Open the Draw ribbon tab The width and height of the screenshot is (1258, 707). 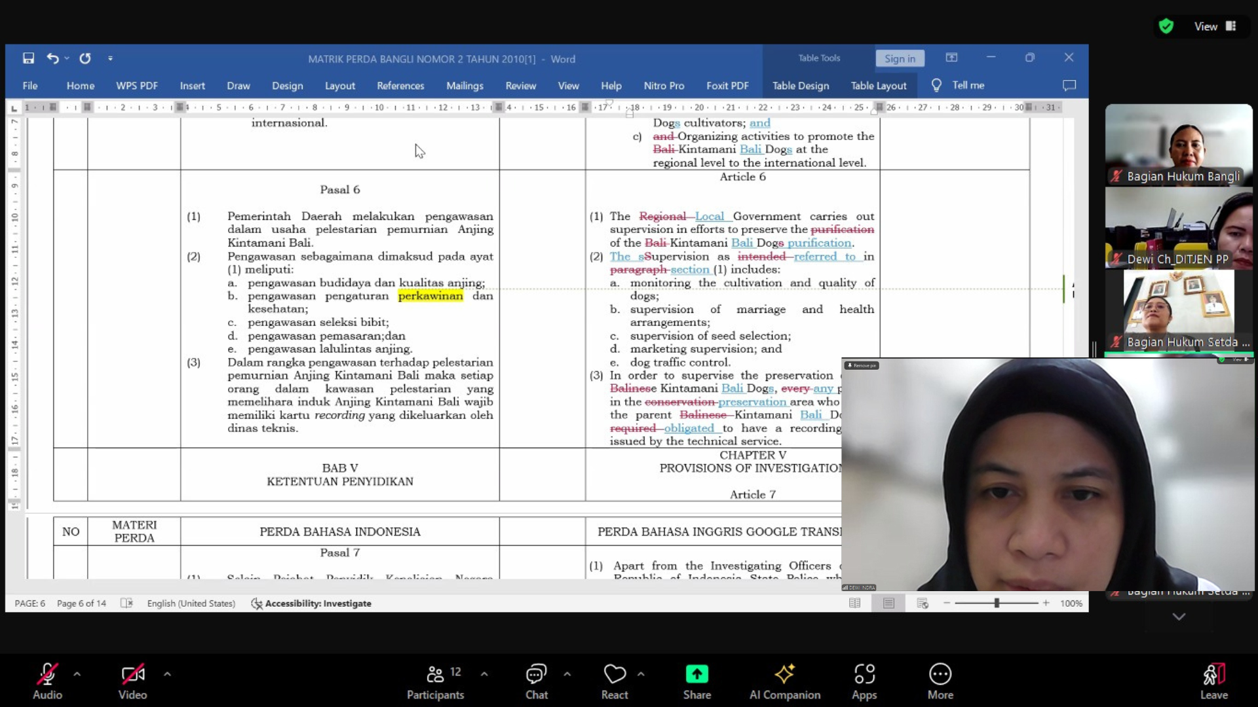coord(238,86)
